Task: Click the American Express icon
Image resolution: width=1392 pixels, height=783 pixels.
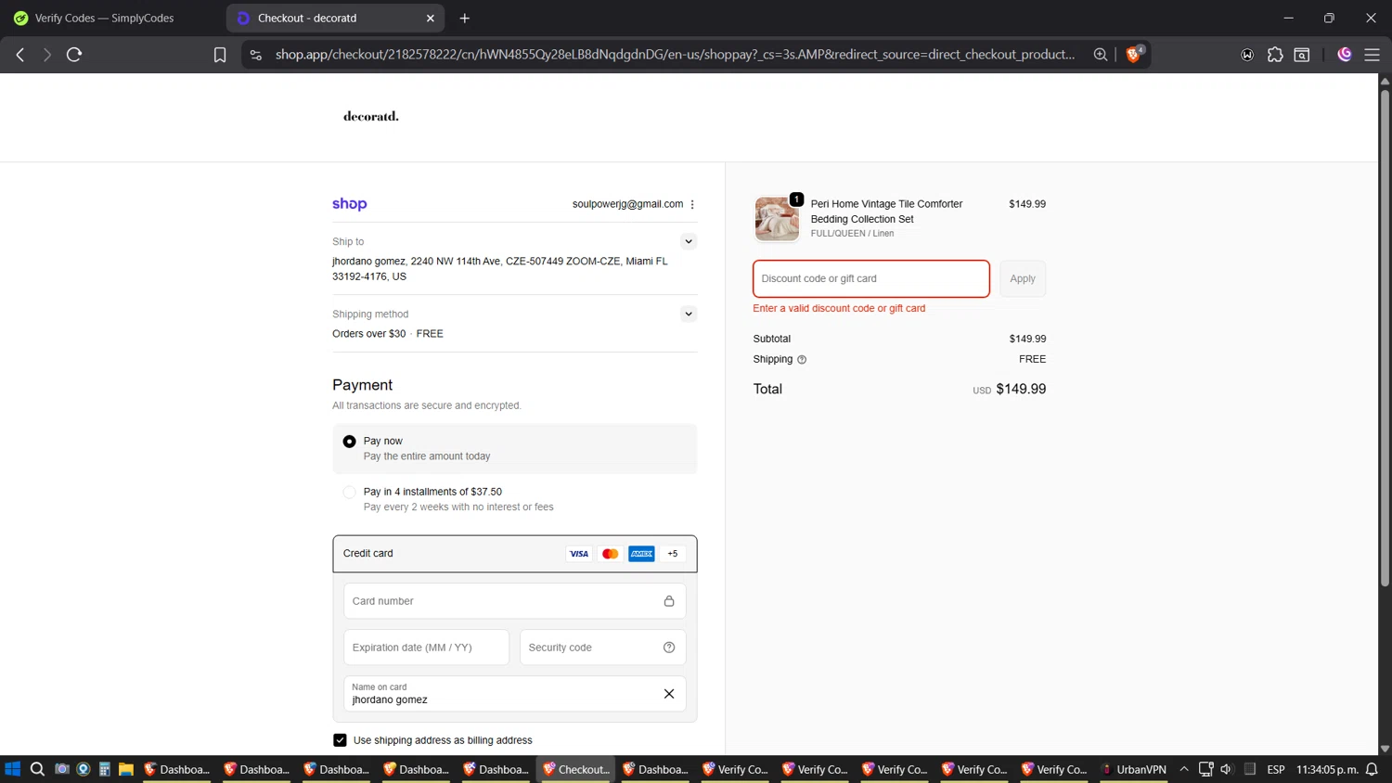Action: 641,554
